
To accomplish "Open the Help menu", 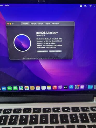I will tap(7, 5).
